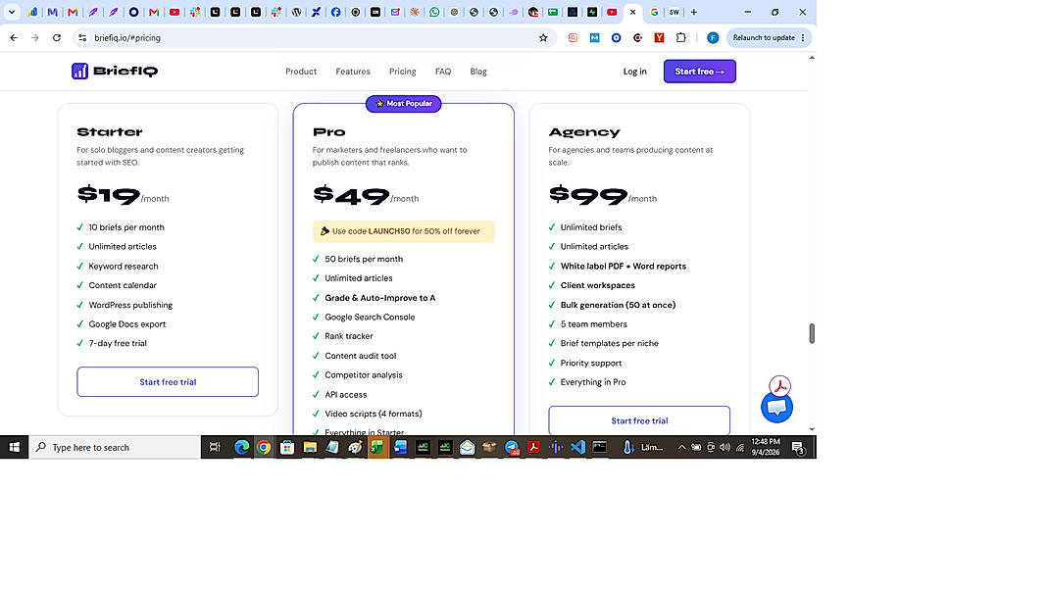Open the blue chat widget bubble
This screenshot has width=1049, height=590.
(776, 408)
